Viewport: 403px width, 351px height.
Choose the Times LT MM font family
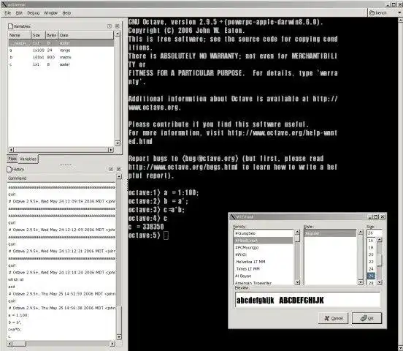pyautogui.click(x=264, y=269)
